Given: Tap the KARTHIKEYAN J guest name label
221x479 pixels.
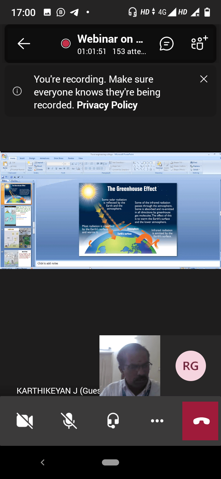Looking at the screenshot, I should click(58, 391).
